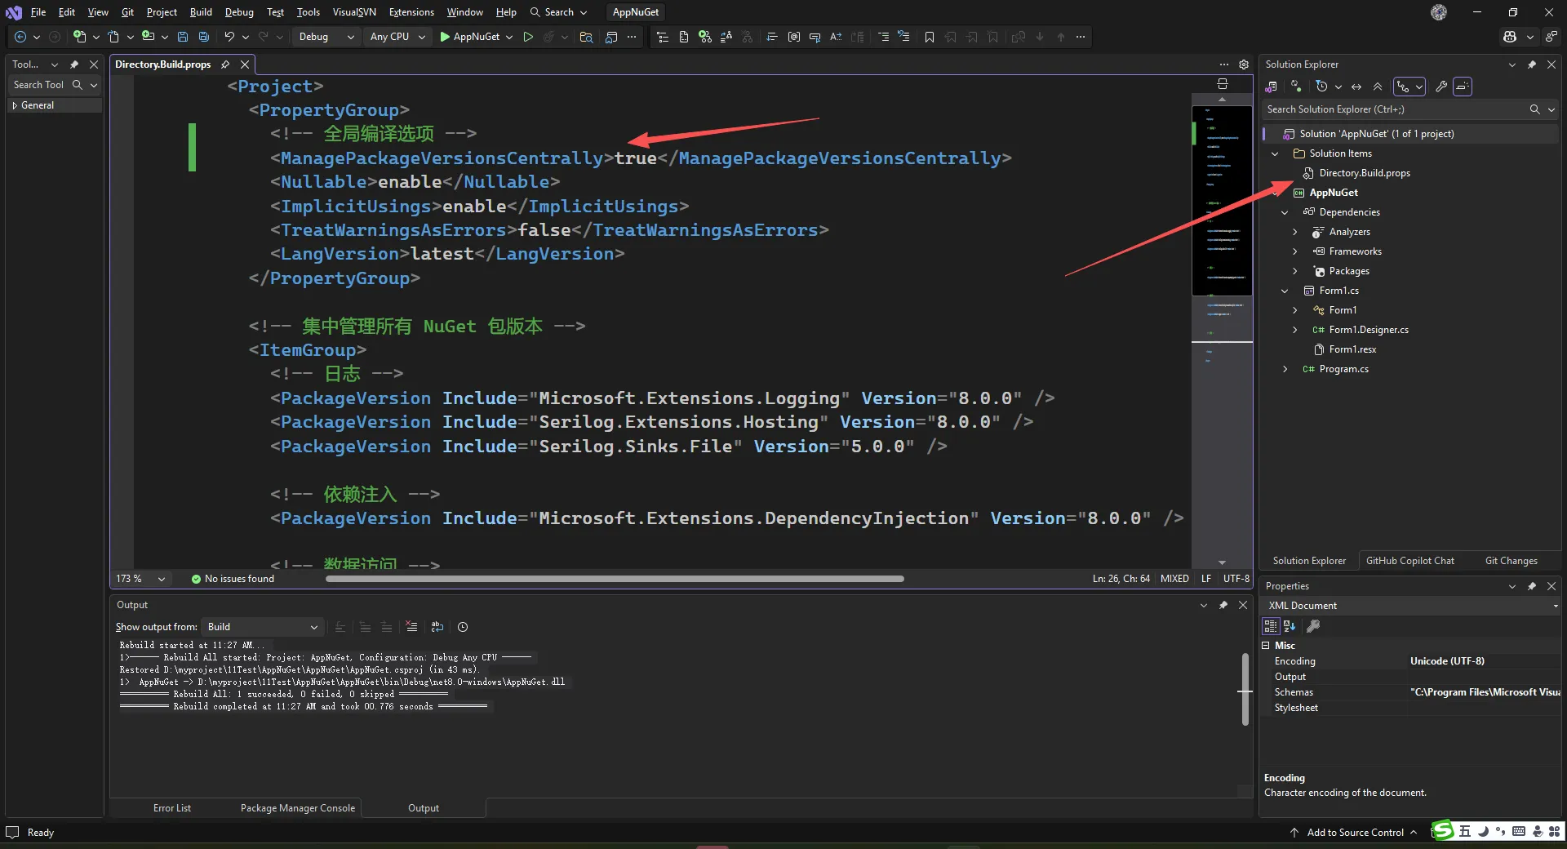1567x849 pixels.
Task: Open Properties wrench icon in Solution Explorer
Action: pos(1441,87)
